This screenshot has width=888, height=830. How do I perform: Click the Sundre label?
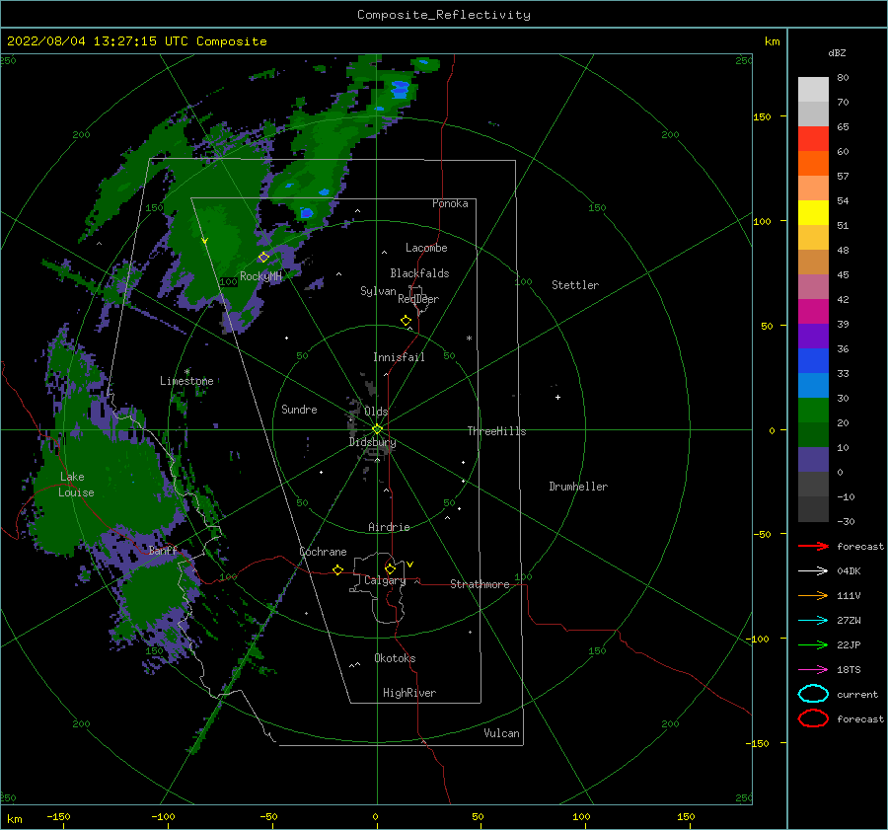299,409
